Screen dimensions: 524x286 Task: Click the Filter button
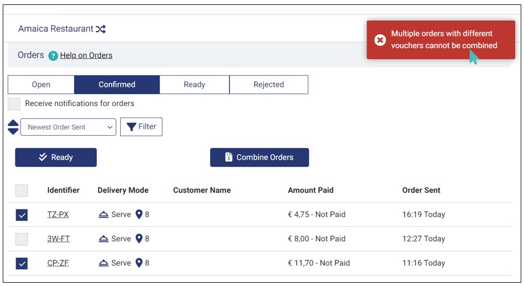[142, 127]
